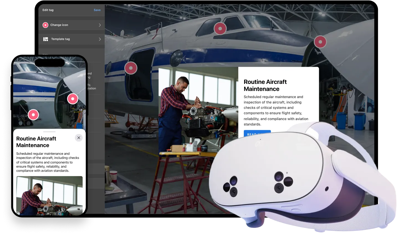This screenshot has width=399, height=235.
Task: Expand the Template tag row chevron
Action: (x=100, y=39)
